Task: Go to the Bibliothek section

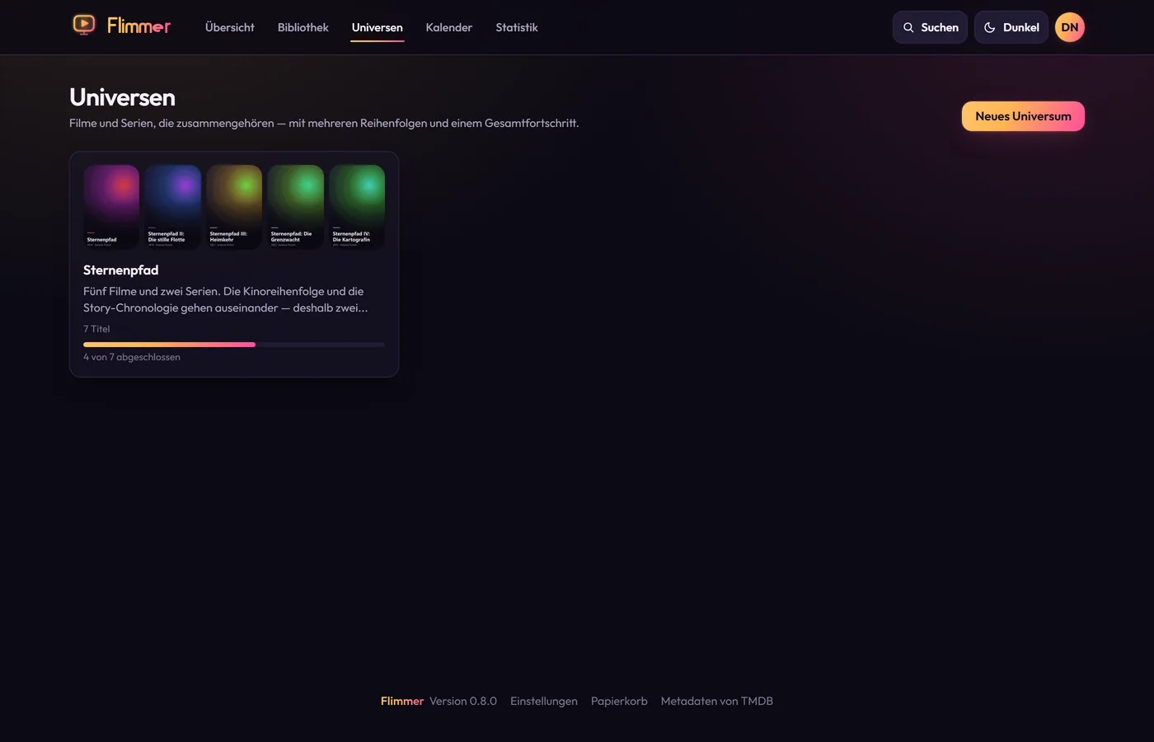Action: click(303, 27)
